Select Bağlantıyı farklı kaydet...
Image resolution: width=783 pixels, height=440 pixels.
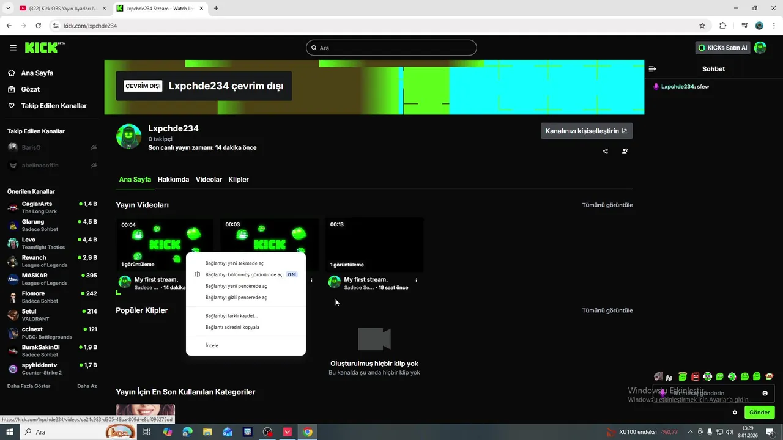coord(246,316)
